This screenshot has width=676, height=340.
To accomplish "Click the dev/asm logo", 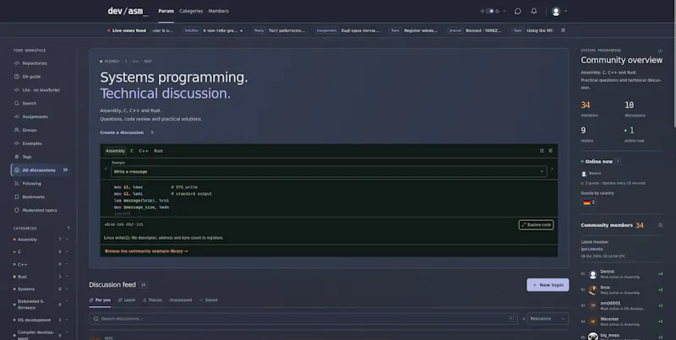I will (x=128, y=11).
